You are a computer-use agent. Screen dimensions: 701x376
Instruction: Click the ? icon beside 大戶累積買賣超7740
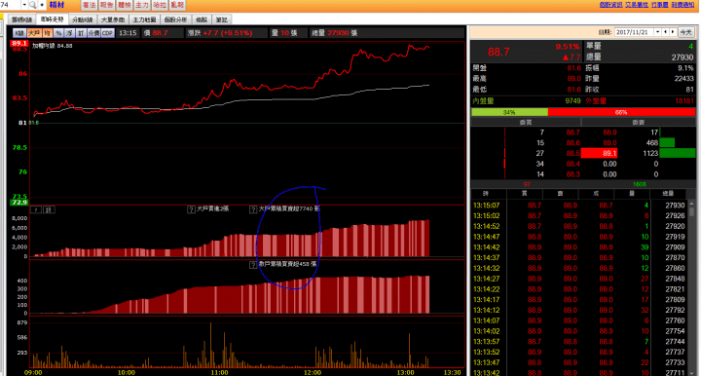tap(253, 209)
